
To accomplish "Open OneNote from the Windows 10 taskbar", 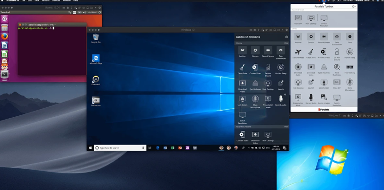I will (187, 148).
